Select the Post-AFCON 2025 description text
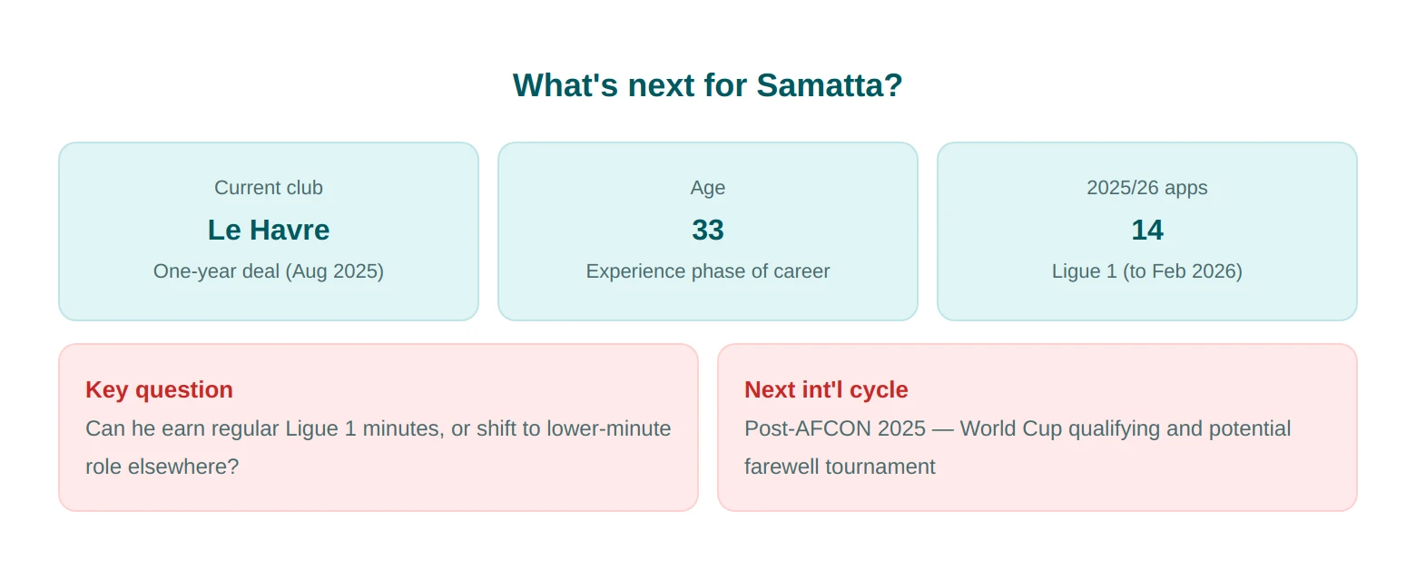 [1018, 447]
